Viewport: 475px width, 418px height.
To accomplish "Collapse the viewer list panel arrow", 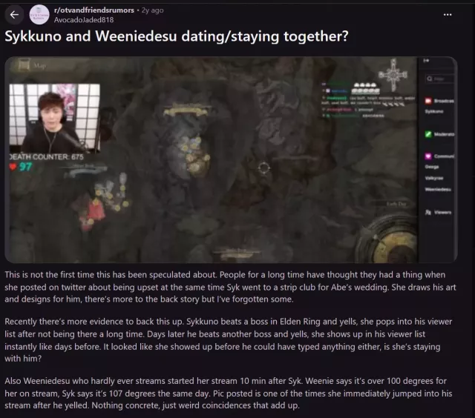I will (426, 61).
